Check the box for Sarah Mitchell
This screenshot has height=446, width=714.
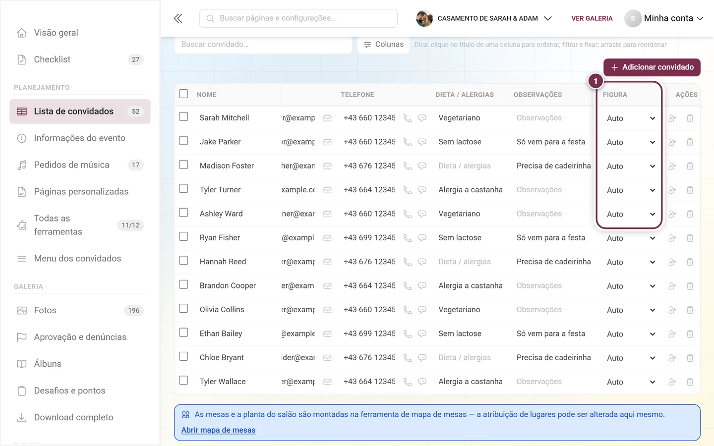[x=183, y=116]
